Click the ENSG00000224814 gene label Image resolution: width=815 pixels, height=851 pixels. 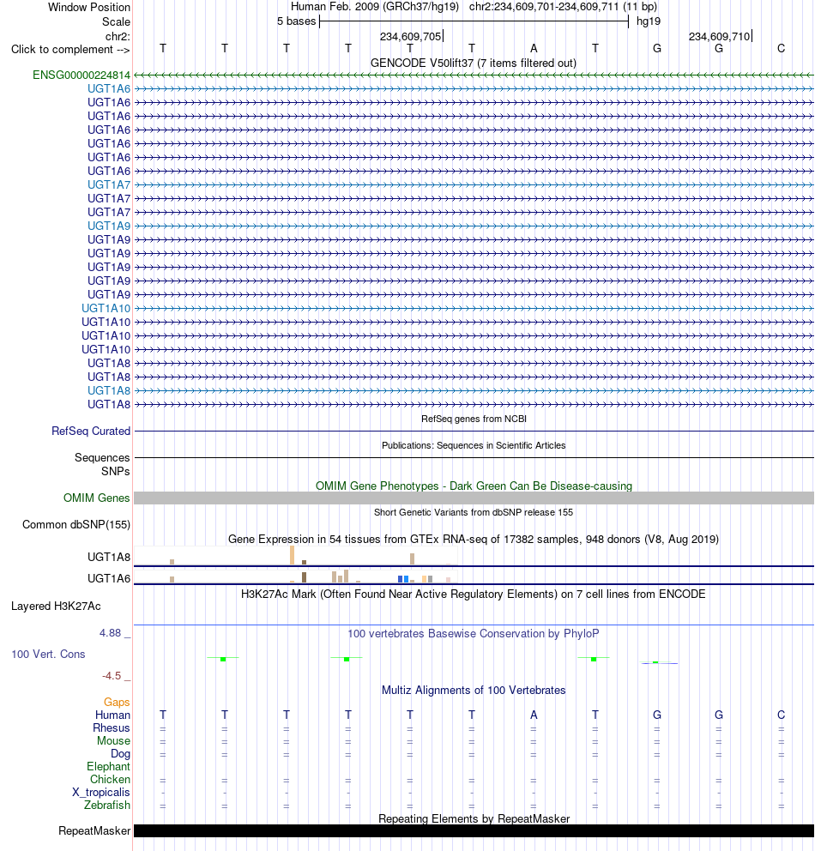pos(81,75)
